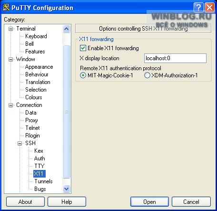Screen dimensions: 217x211
Task: Click the PuTTY icon in the title bar
Action: point(6,7)
